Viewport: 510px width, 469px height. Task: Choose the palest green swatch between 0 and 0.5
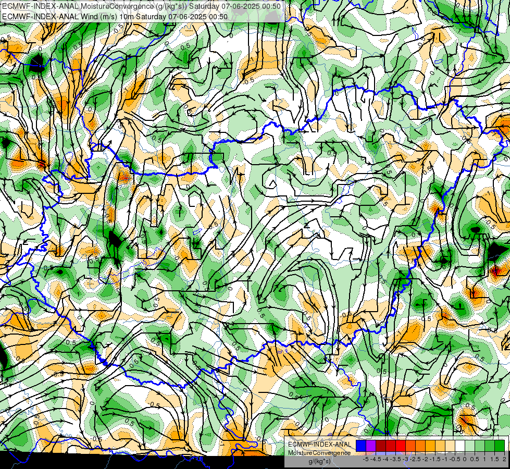tap(470, 446)
